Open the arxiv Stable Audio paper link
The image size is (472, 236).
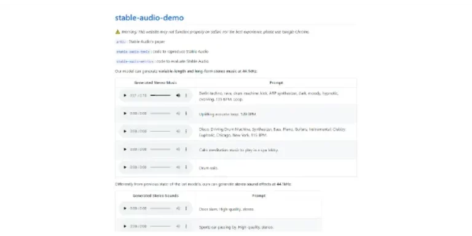tap(120, 42)
